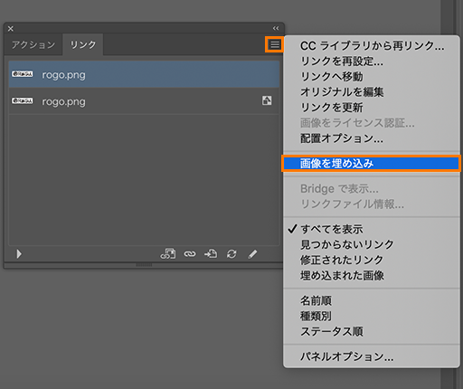463x389 pixels.
Task: Click the Edit Original pencil icon
Action: point(252,254)
